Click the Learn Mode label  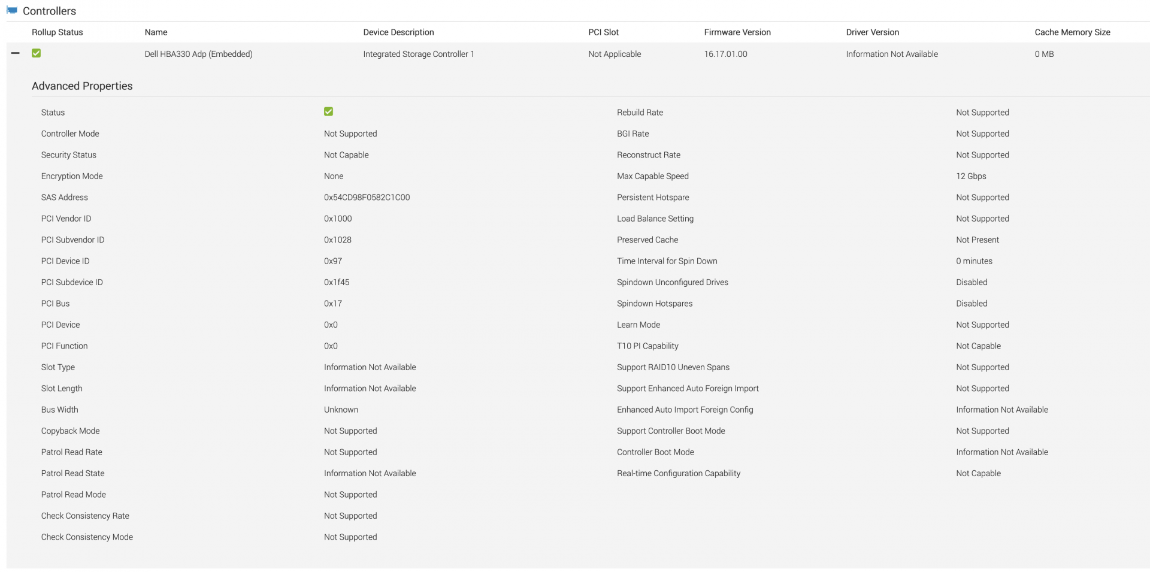(x=638, y=325)
